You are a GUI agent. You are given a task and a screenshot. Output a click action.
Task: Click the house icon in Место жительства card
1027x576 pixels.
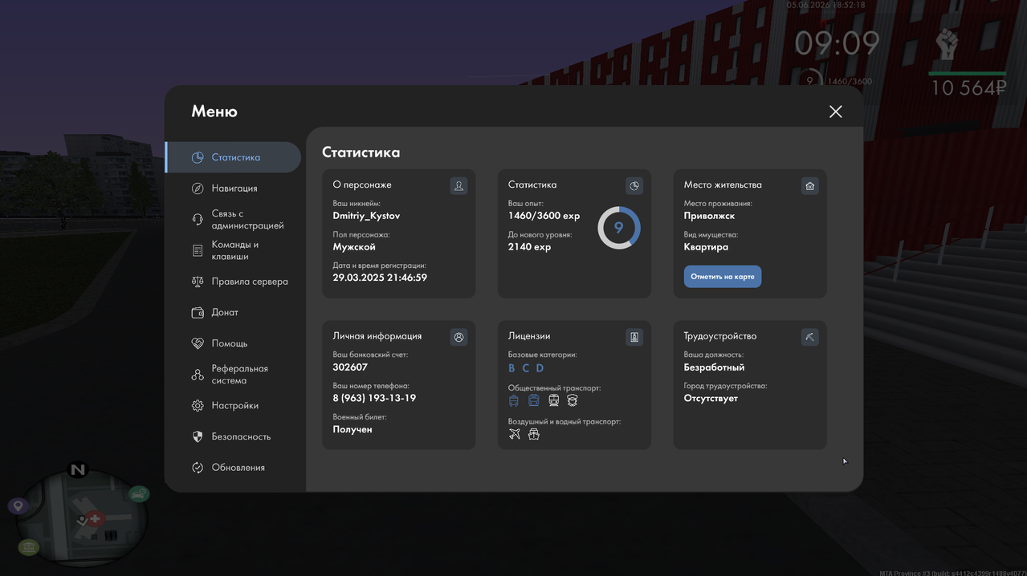(809, 185)
